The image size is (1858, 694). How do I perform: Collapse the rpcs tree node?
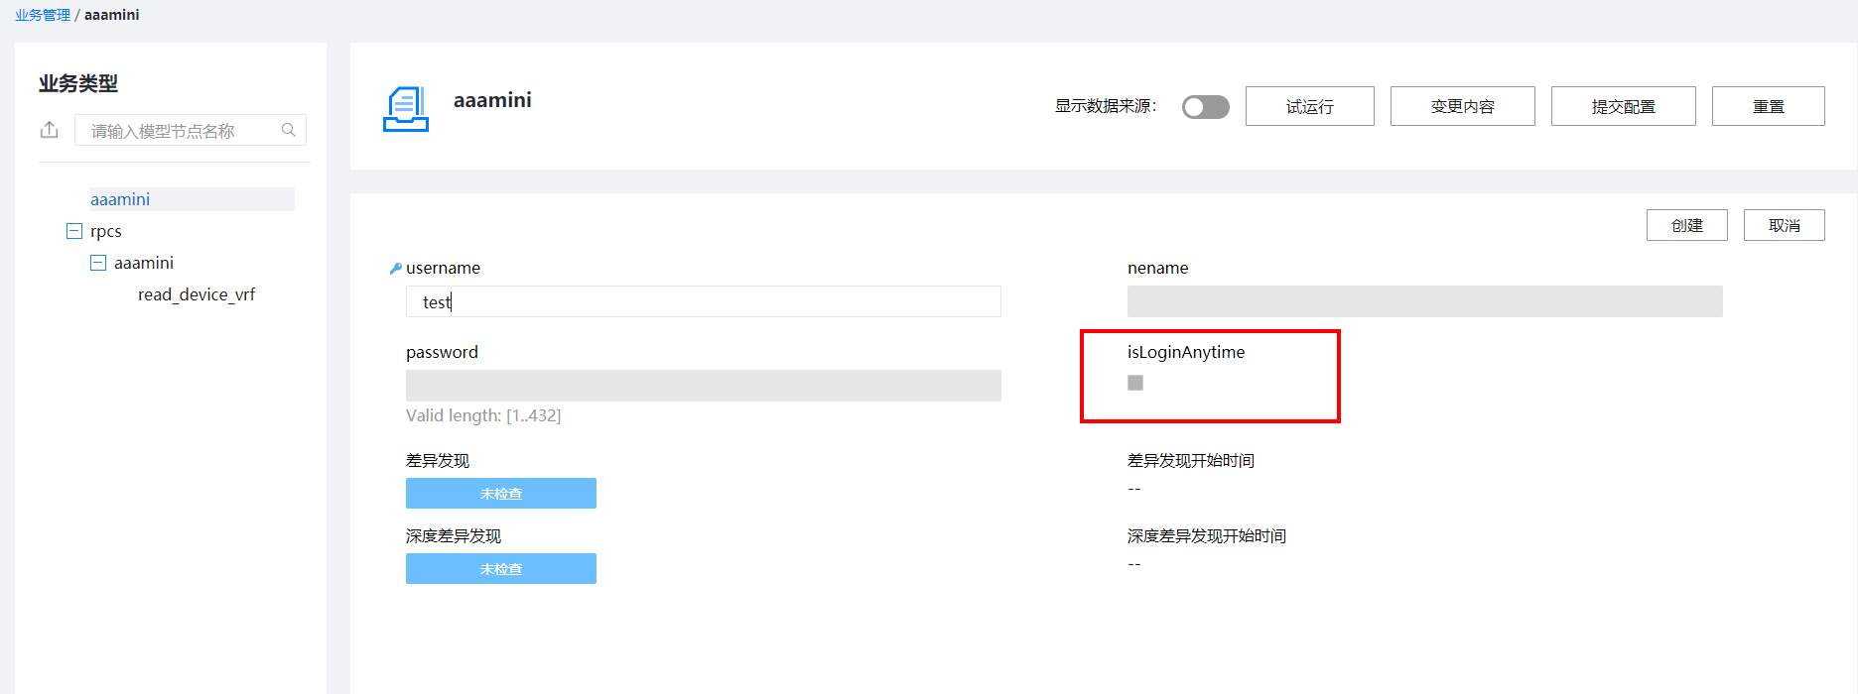pyautogui.click(x=73, y=231)
